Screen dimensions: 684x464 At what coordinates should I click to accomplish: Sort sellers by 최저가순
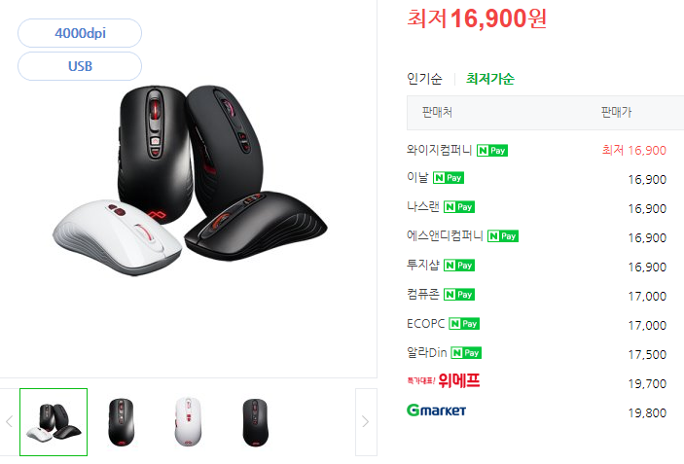point(489,79)
